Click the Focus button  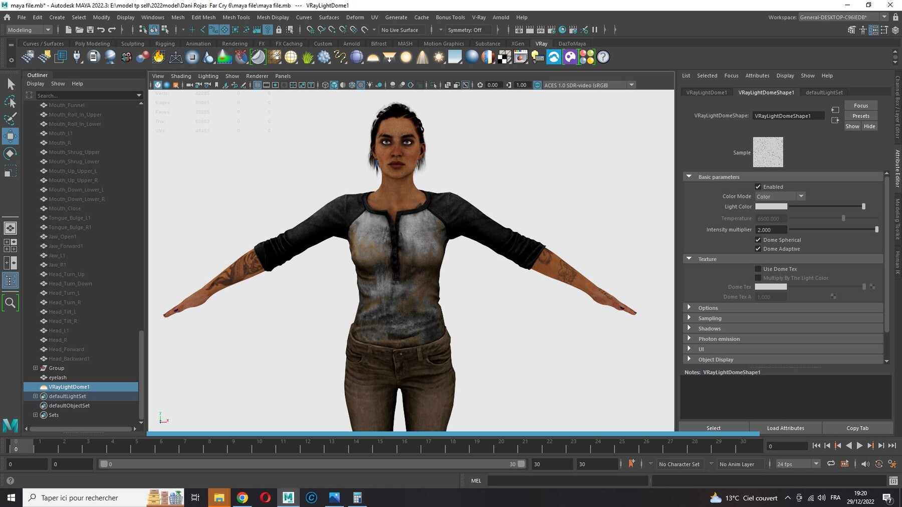[x=861, y=106]
